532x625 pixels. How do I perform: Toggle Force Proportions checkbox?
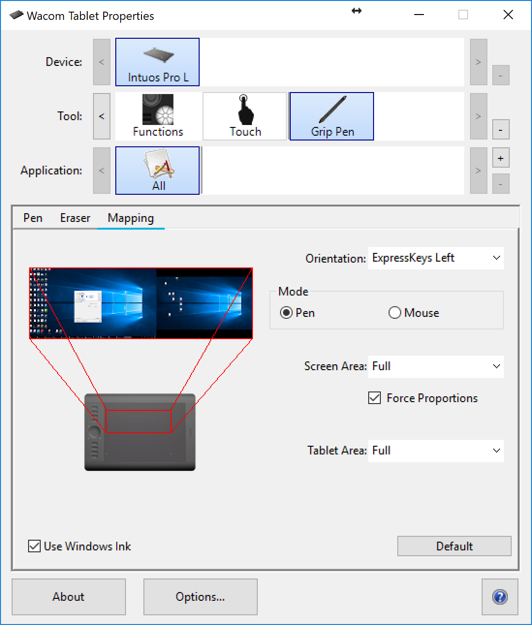pos(375,398)
